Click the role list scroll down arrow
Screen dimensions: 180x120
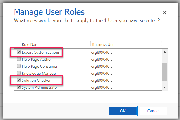pos(165,87)
